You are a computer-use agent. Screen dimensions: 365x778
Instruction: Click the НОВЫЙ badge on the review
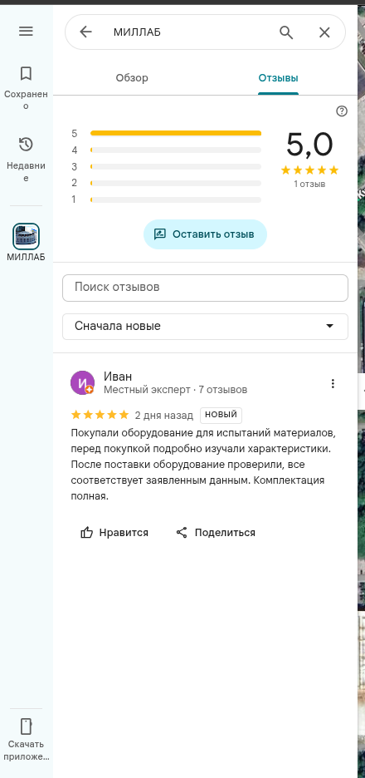221,415
